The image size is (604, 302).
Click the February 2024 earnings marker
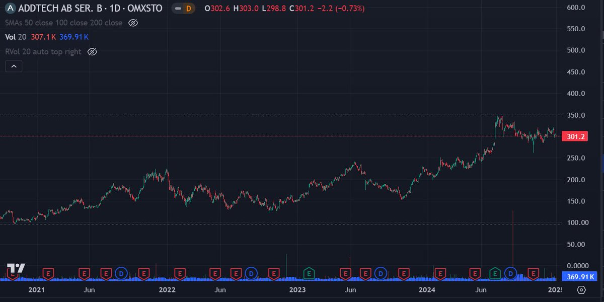[x=440, y=273]
